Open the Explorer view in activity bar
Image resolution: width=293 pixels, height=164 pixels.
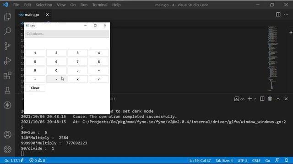(x=7, y=16)
